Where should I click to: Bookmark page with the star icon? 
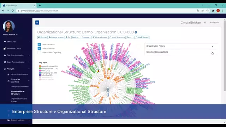[x=207, y=11]
